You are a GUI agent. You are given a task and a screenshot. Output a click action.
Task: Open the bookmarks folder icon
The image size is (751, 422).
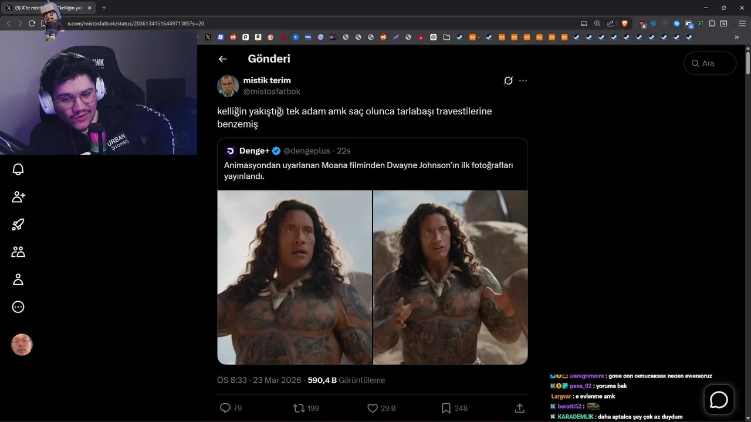pyautogui.click(x=446, y=37)
